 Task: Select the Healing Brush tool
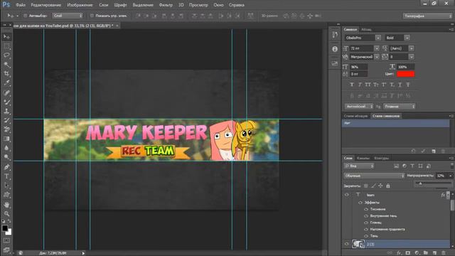coord(6,92)
